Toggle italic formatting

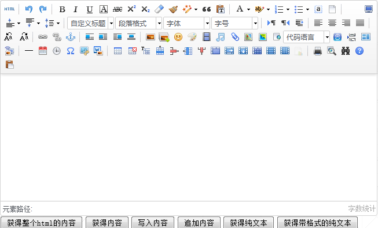point(76,9)
